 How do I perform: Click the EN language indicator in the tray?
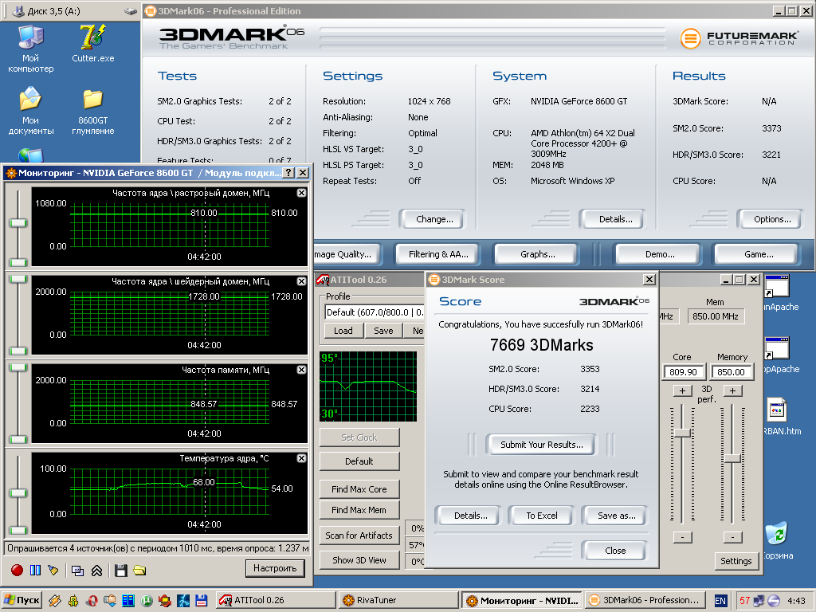tap(720, 601)
